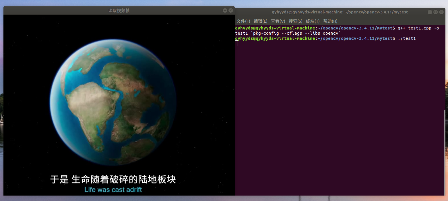448x201 pixels.
Task: Click the terminal title bar text
Action: (x=340, y=12)
